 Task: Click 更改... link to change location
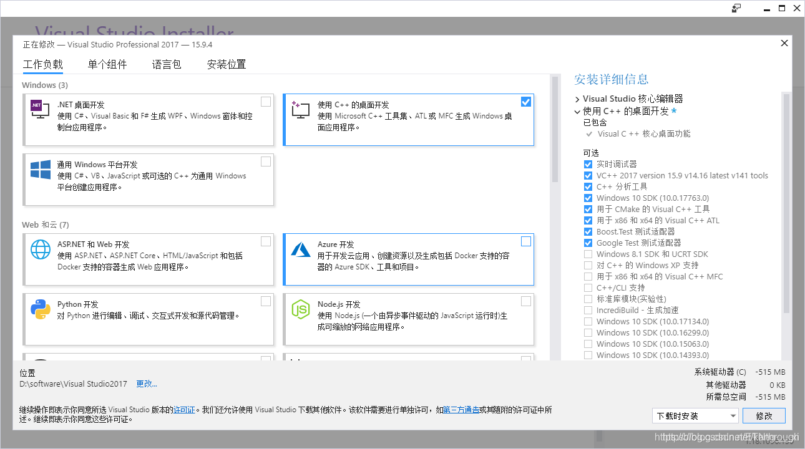tap(147, 384)
